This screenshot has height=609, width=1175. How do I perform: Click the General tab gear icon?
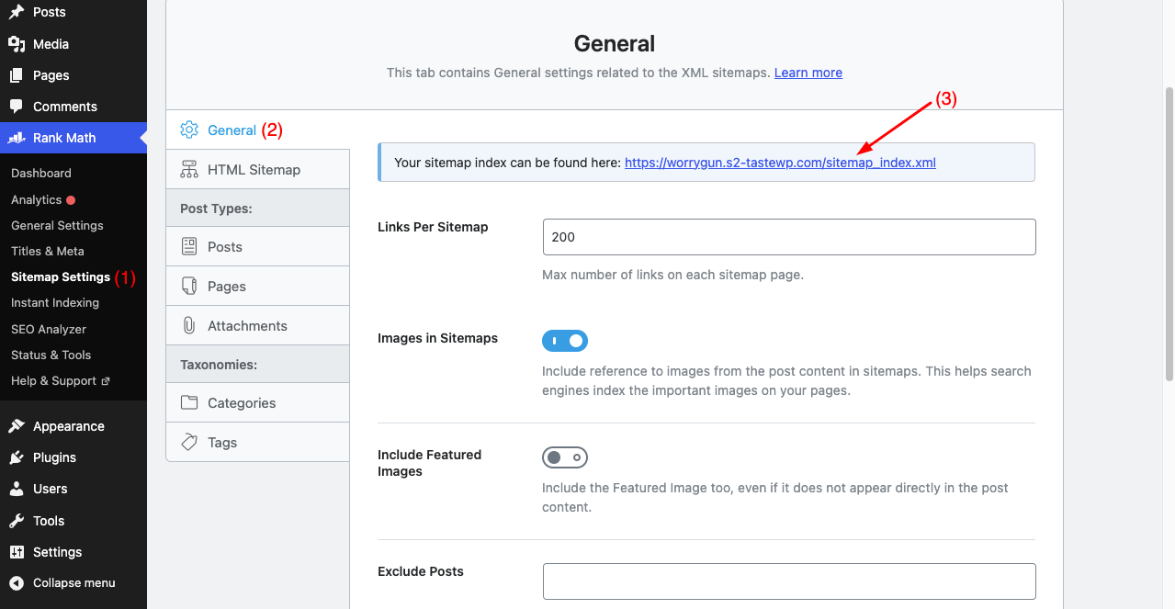(x=189, y=130)
